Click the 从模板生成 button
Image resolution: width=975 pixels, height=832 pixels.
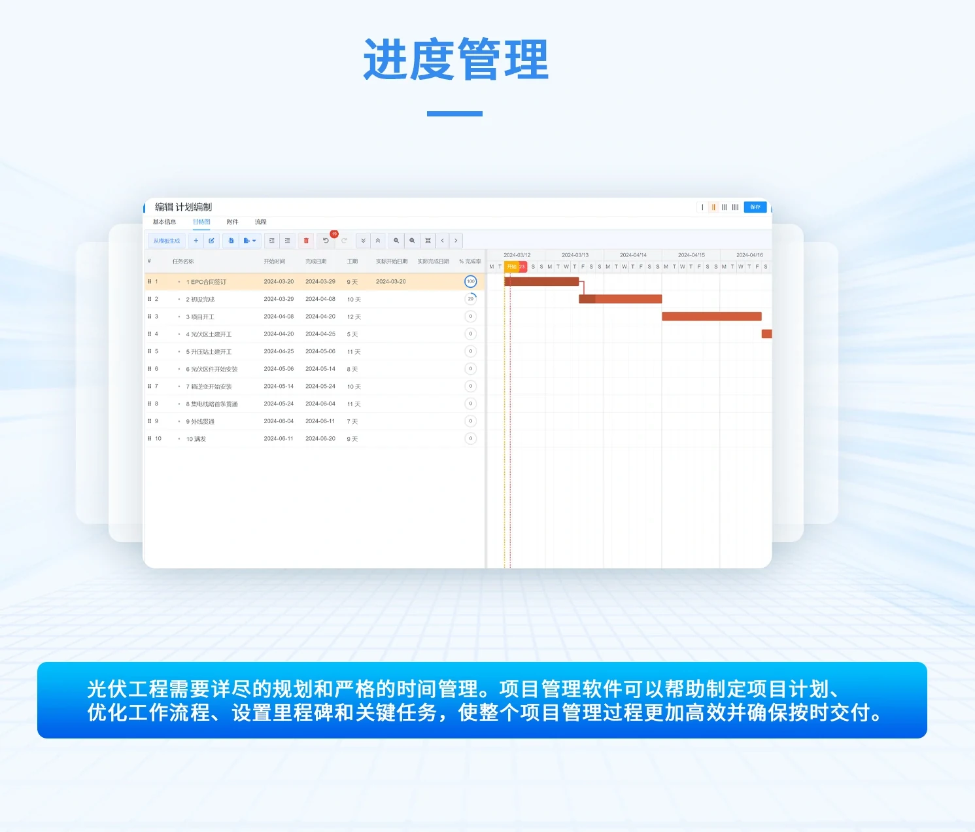point(167,241)
